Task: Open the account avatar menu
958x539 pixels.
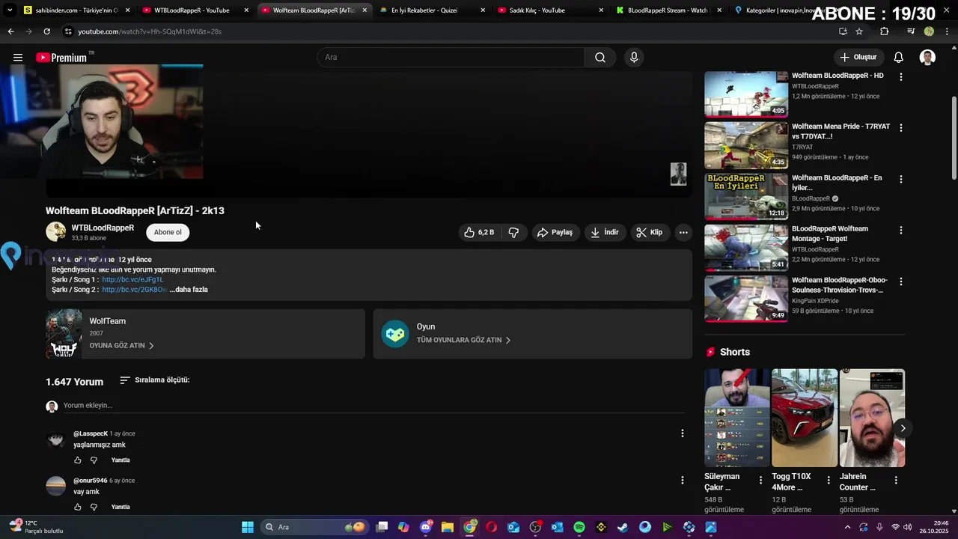Action: (927, 58)
